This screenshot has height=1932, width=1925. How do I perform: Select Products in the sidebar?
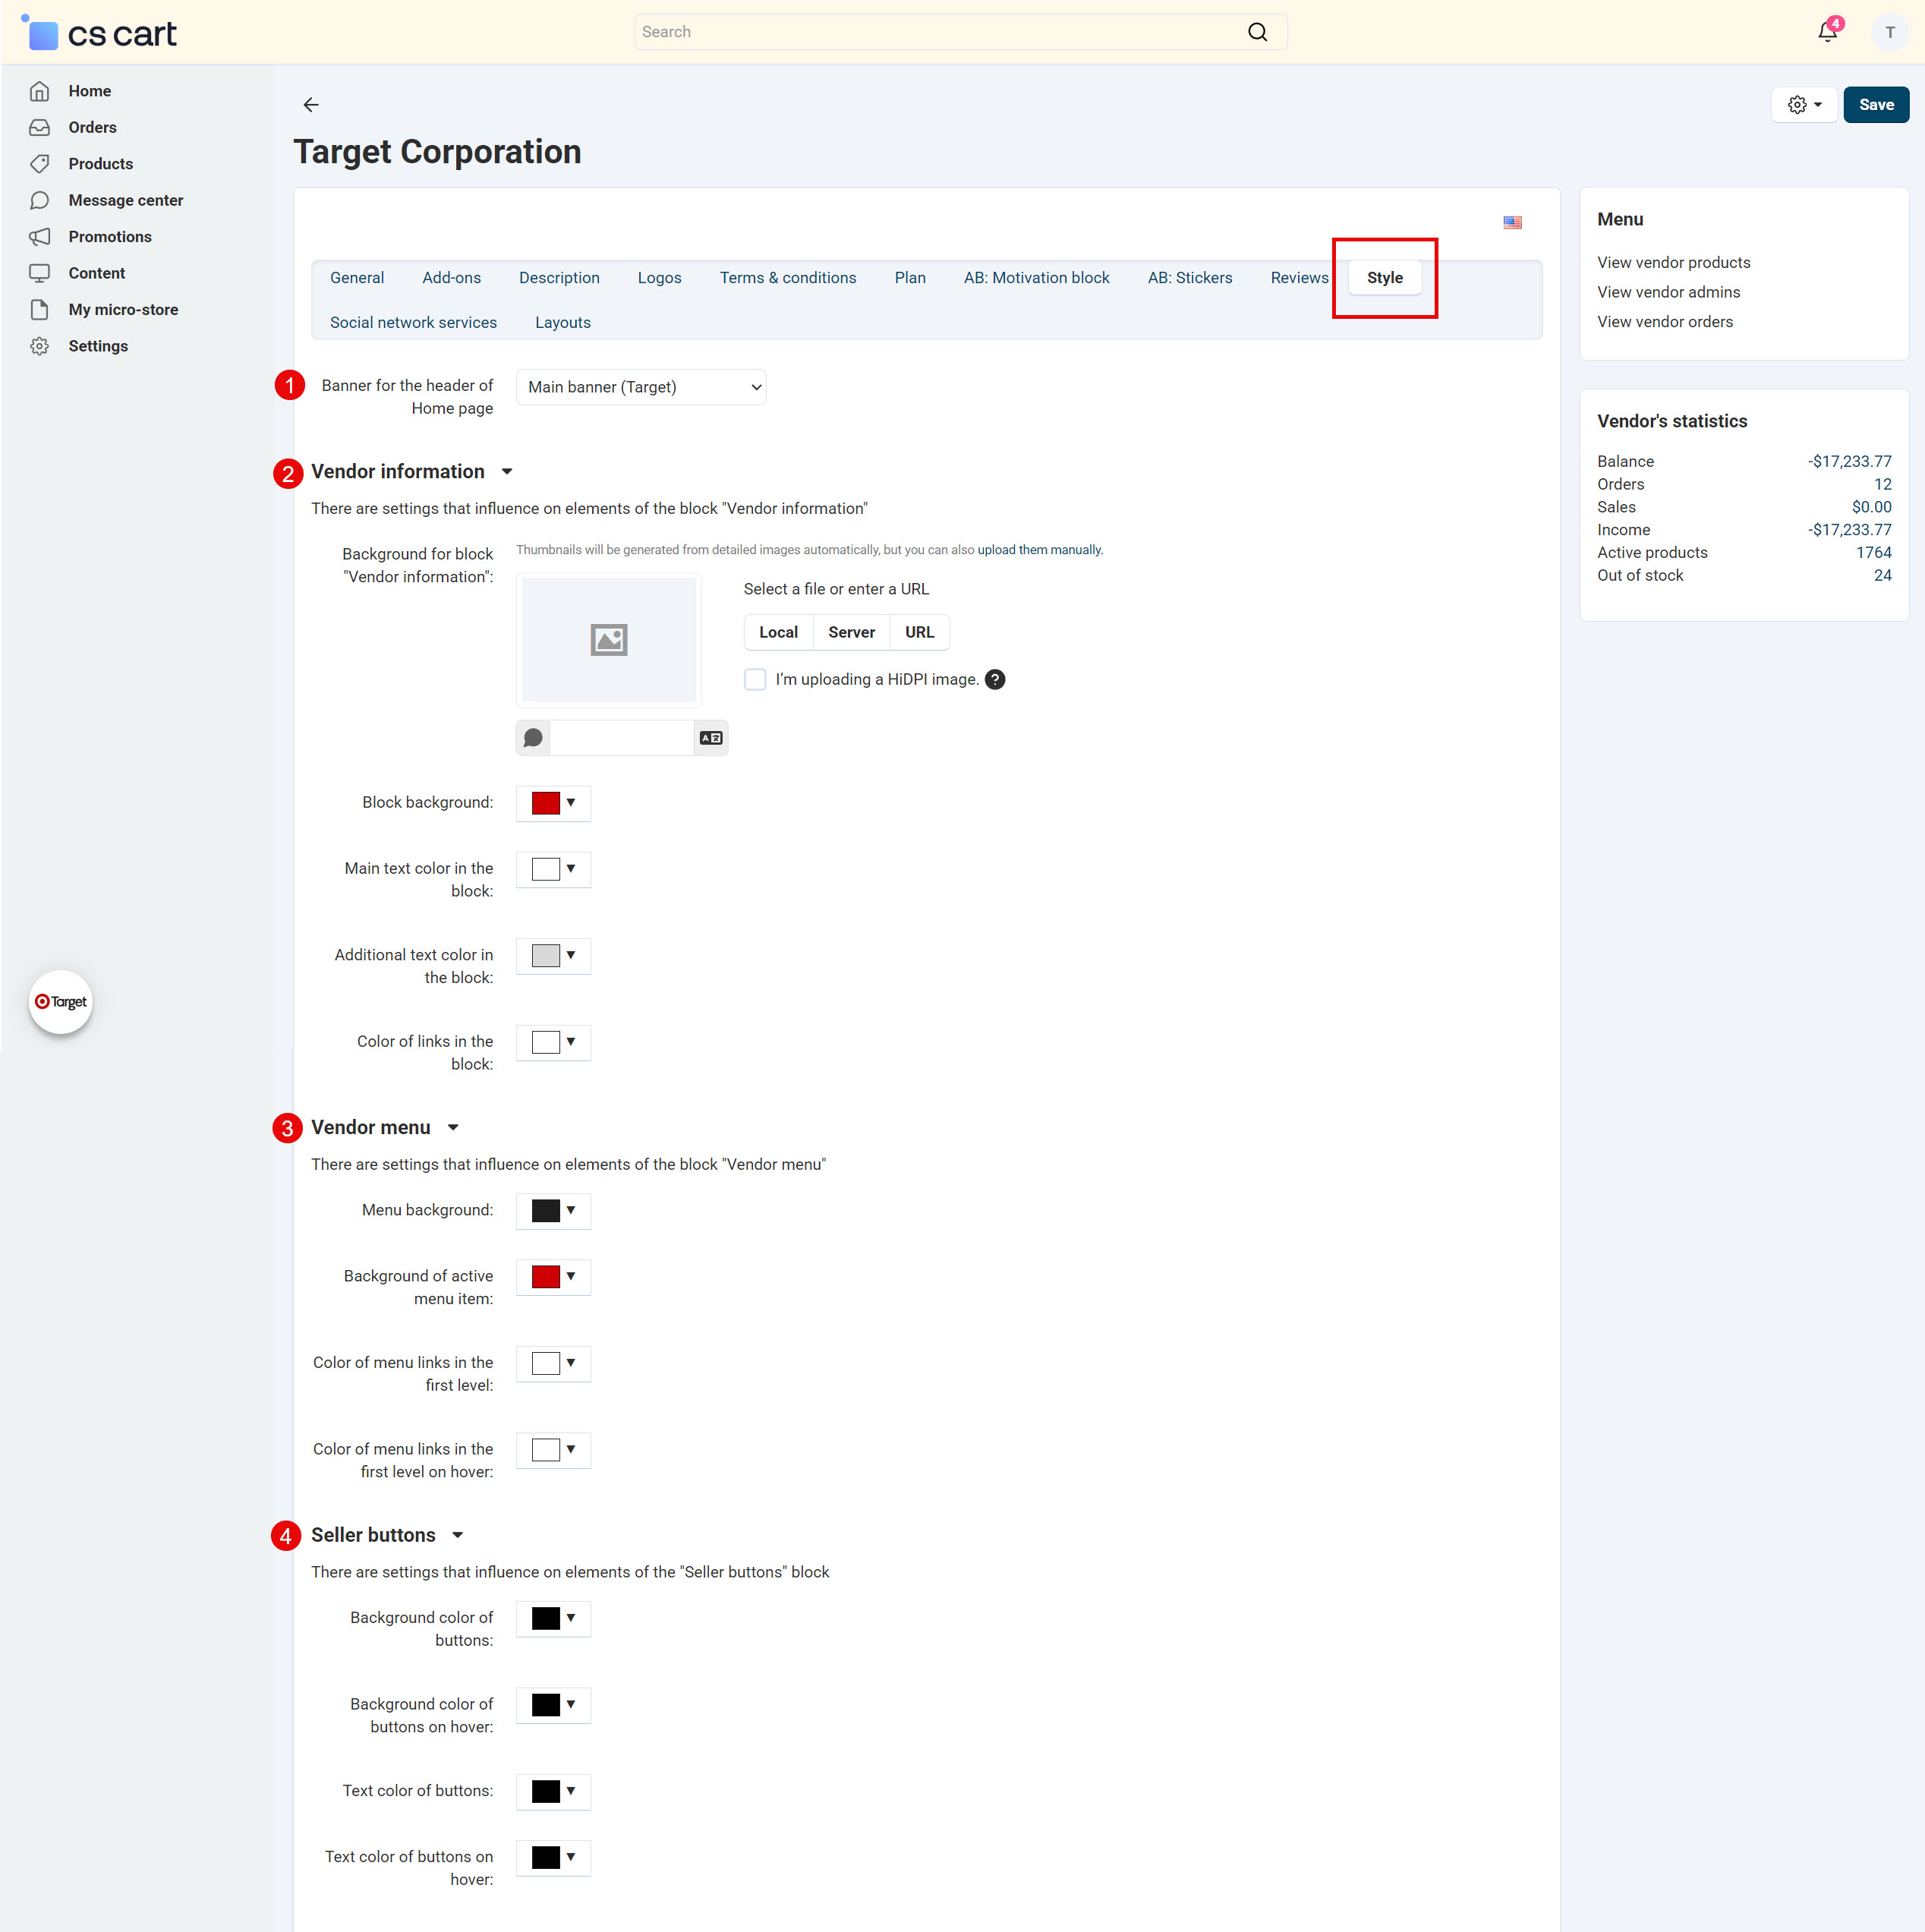(100, 163)
